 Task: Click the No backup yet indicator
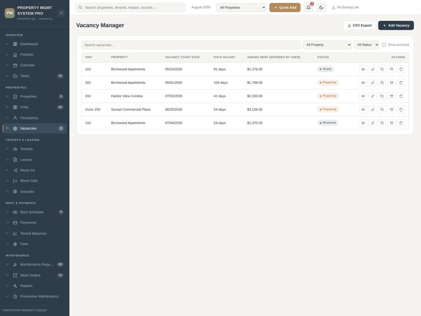(x=345, y=7)
